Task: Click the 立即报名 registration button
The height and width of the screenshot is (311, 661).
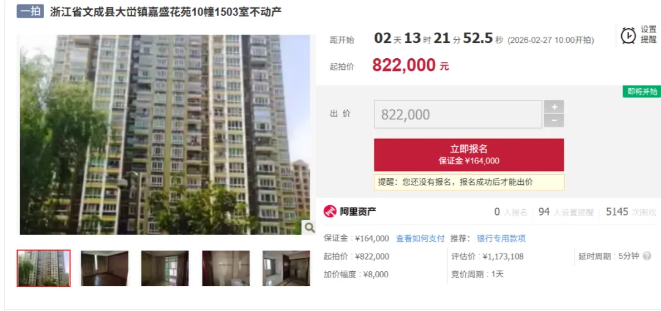Action: (x=469, y=155)
